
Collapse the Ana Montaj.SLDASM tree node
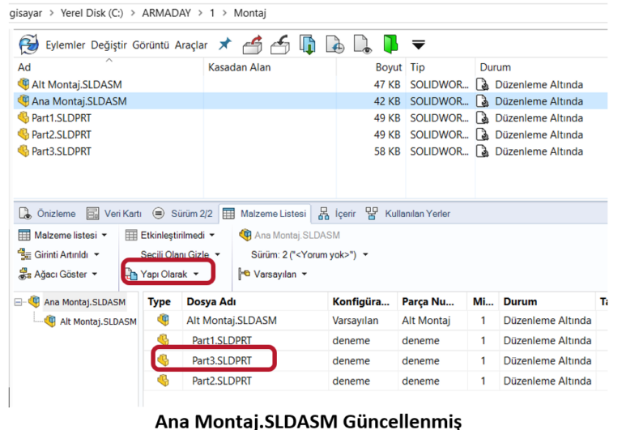[x=18, y=302]
